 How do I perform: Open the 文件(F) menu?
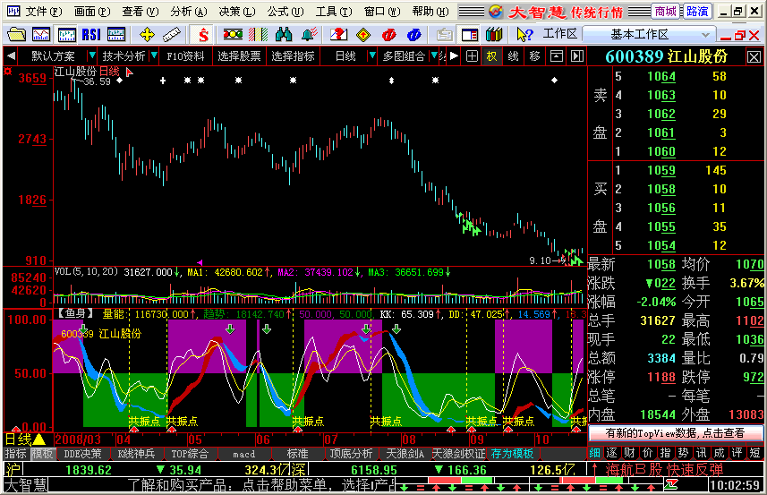[43, 12]
